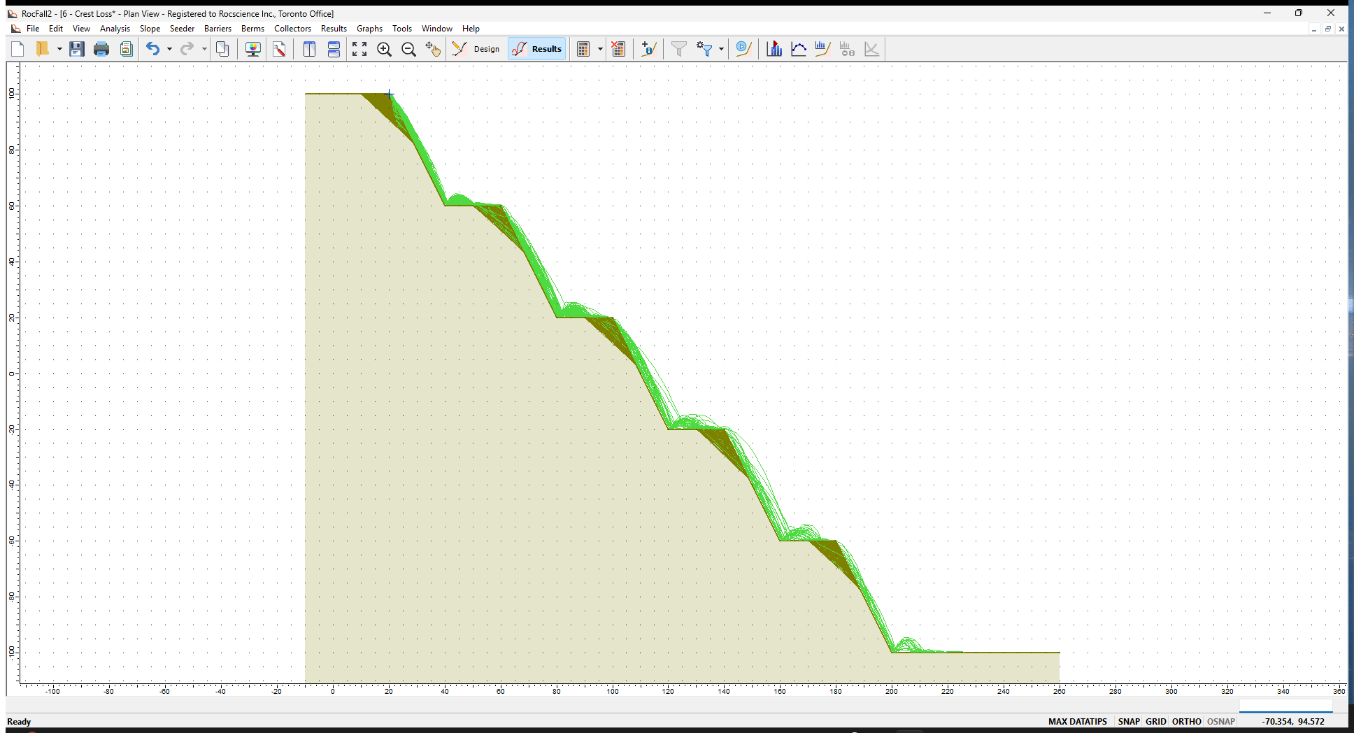The height and width of the screenshot is (733, 1354).
Task: Open the histogram graphing tool
Action: pos(774,49)
